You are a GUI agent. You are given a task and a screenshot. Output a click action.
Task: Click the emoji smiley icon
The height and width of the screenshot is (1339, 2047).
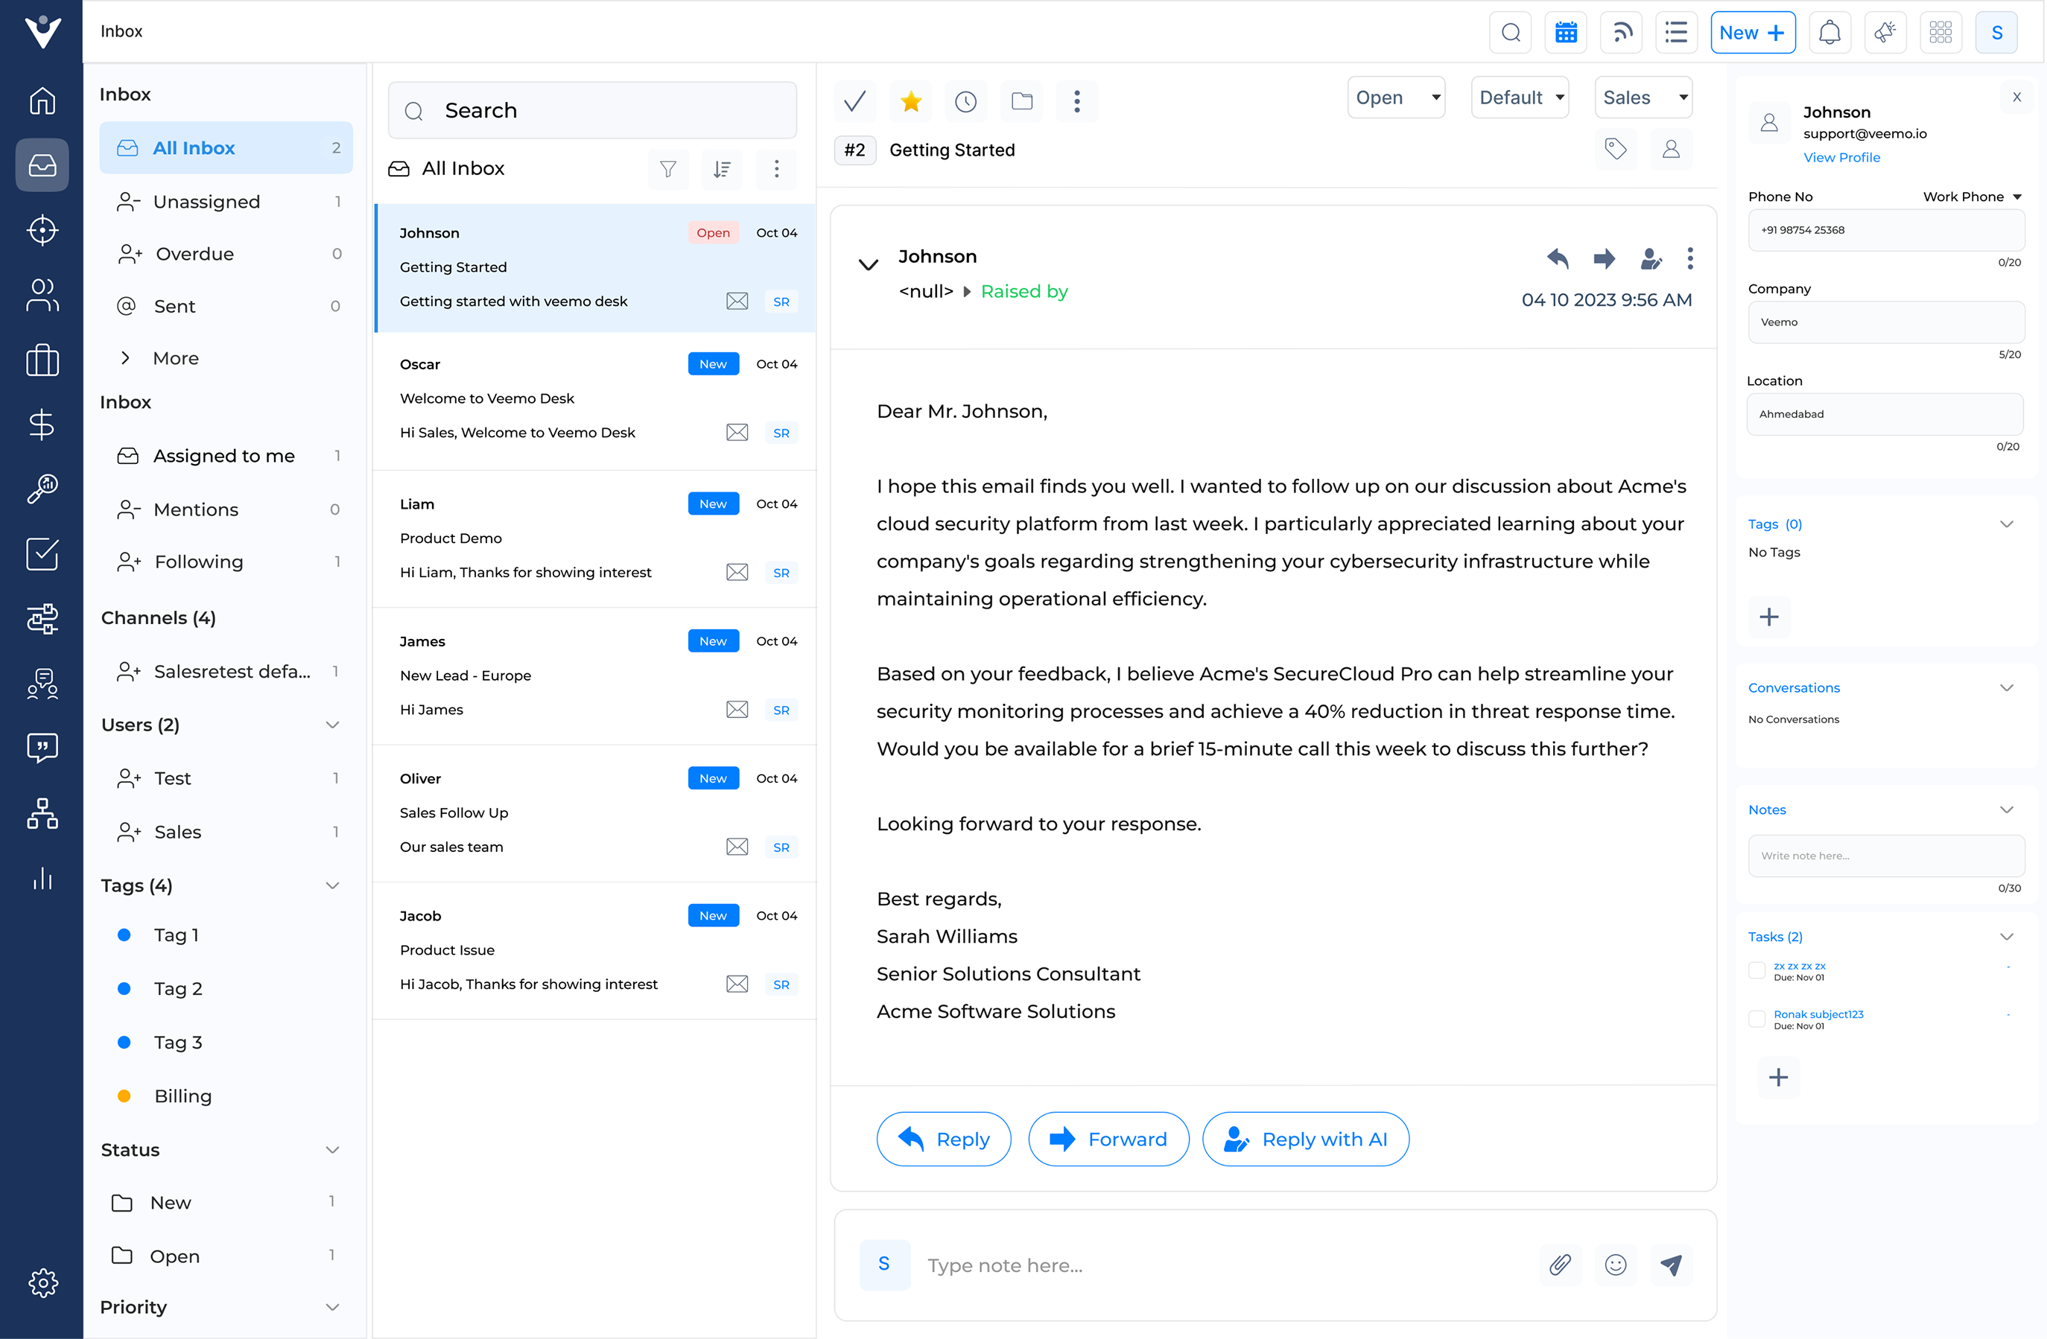[x=1615, y=1265]
